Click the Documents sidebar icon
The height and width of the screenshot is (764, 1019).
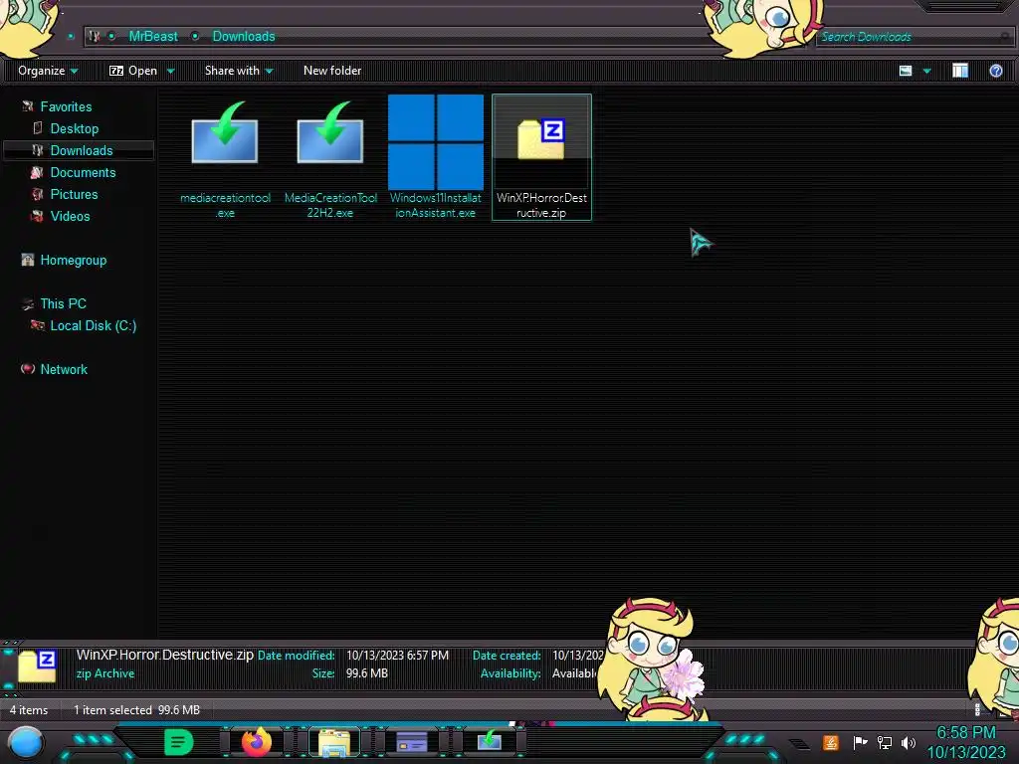(x=37, y=173)
